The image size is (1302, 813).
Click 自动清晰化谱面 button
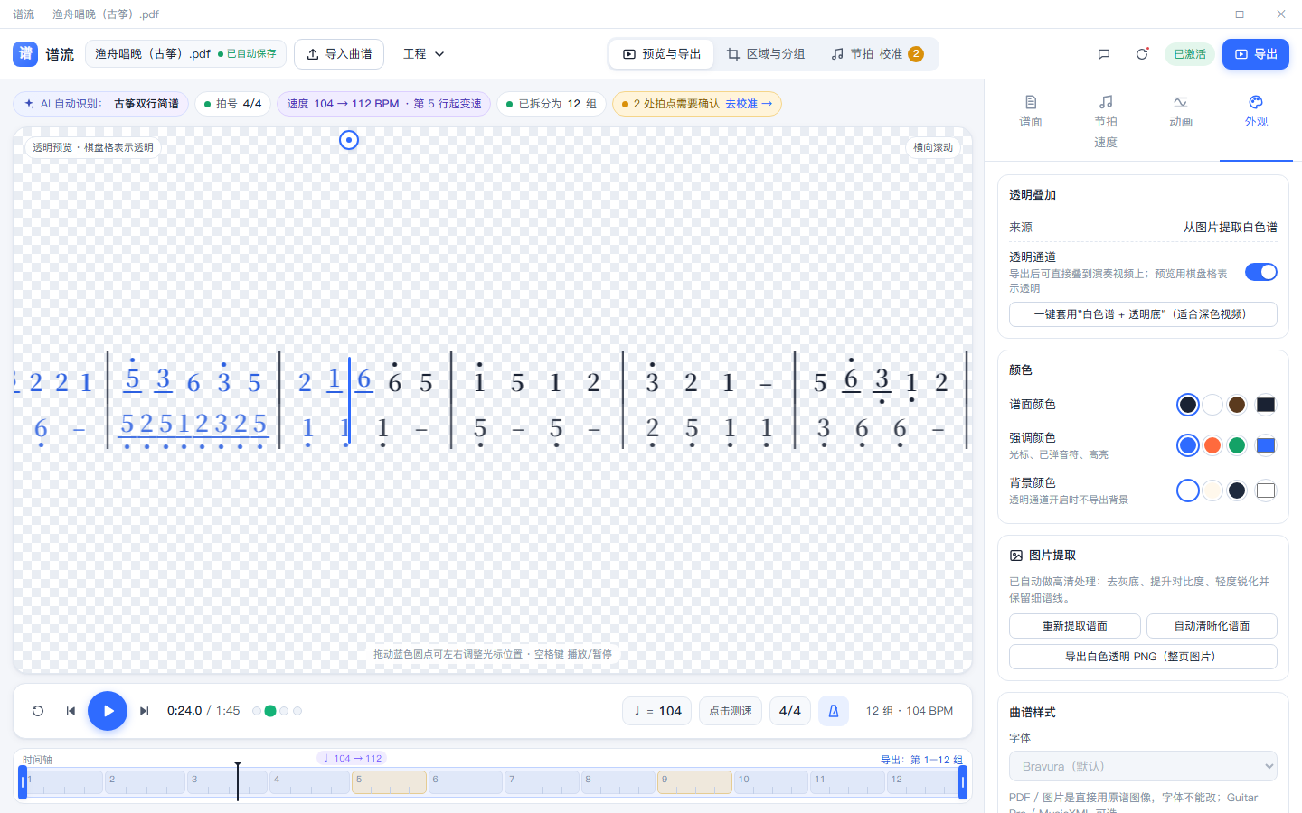pos(1212,626)
